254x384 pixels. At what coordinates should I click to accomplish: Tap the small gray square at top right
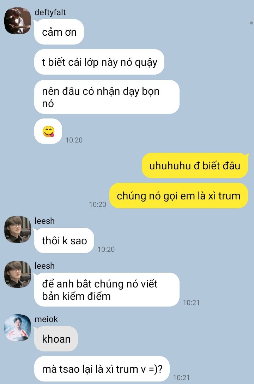click(251, 23)
